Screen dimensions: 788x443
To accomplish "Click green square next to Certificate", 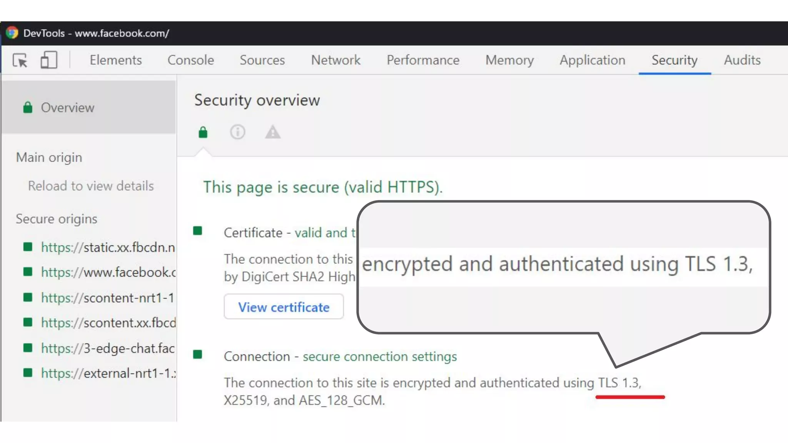I will click(x=198, y=231).
